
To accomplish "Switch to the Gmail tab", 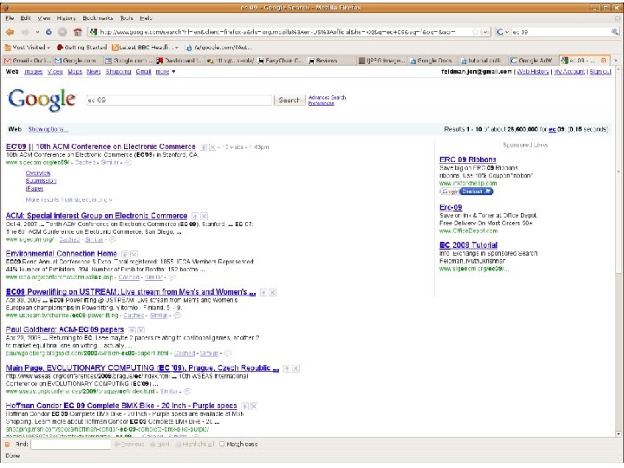I will [x=28, y=61].
